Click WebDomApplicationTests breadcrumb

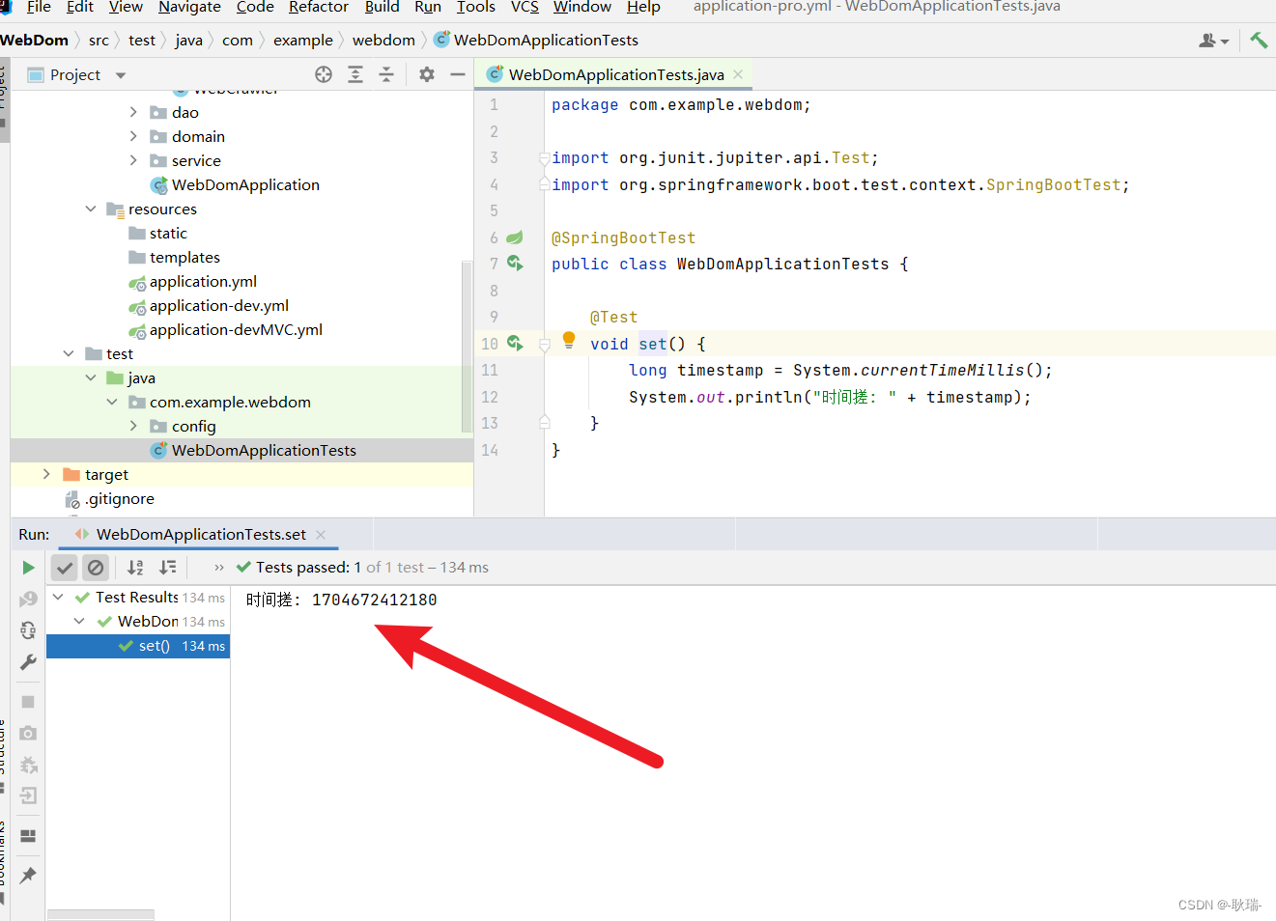point(546,41)
